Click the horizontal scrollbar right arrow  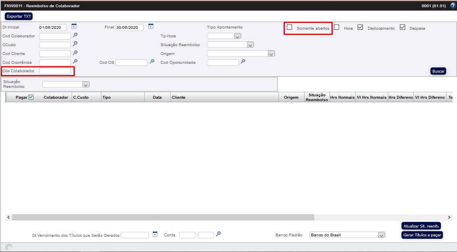450,217
